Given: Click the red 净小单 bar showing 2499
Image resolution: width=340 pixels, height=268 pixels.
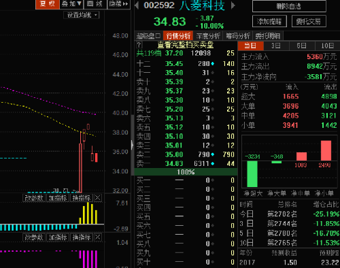Looking at the screenshot, I should click(326, 150).
